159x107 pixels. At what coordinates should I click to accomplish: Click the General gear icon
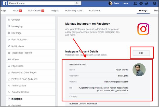[x=9, y=20]
